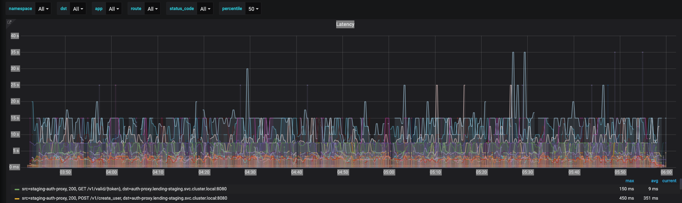Screen dimensions: 682x203
Task: Sort legend by max column
Action: click(x=630, y=181)
